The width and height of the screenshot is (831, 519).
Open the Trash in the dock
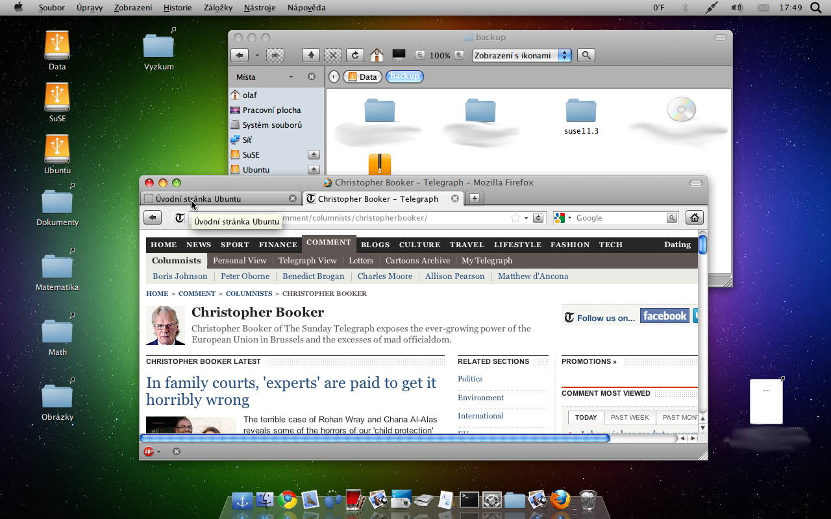(x=588, y=500)
